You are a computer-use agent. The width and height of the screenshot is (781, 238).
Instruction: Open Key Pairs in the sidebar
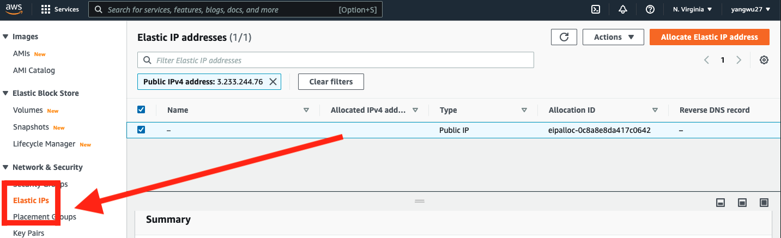(x=29, y=233)
